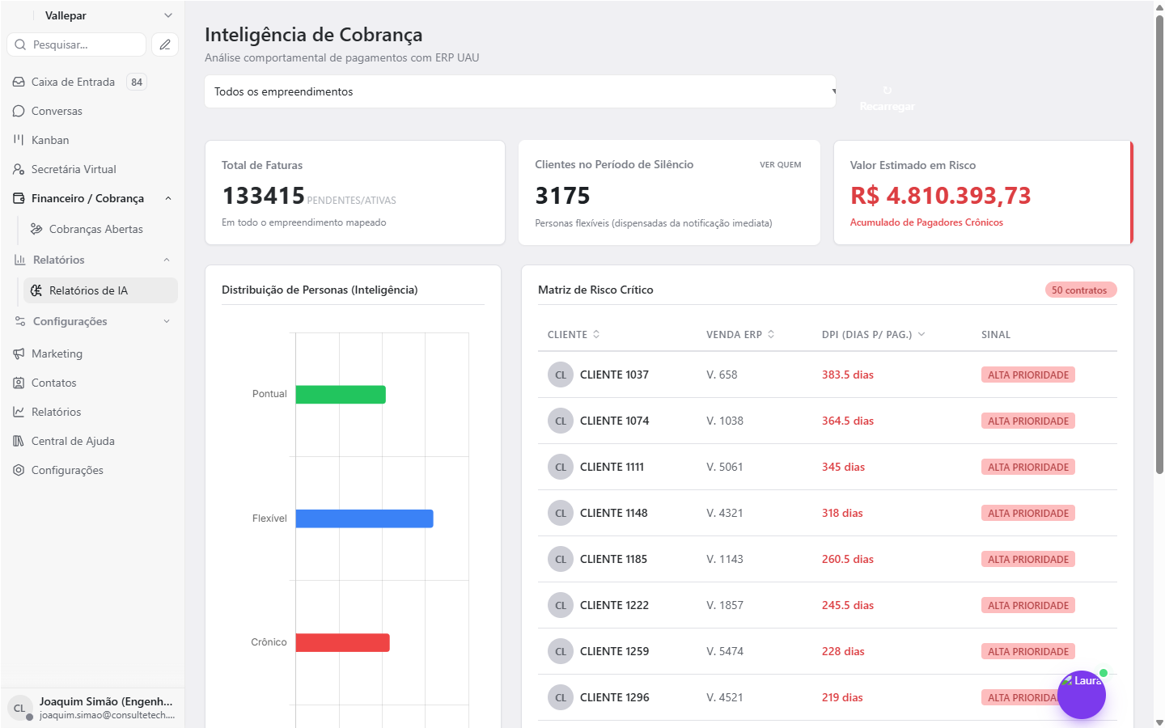Open Conversas chat bubble icon

tap(19, 111)
